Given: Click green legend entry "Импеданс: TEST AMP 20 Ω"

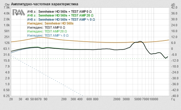Looking at the screenshot, I should coord(47,31).
